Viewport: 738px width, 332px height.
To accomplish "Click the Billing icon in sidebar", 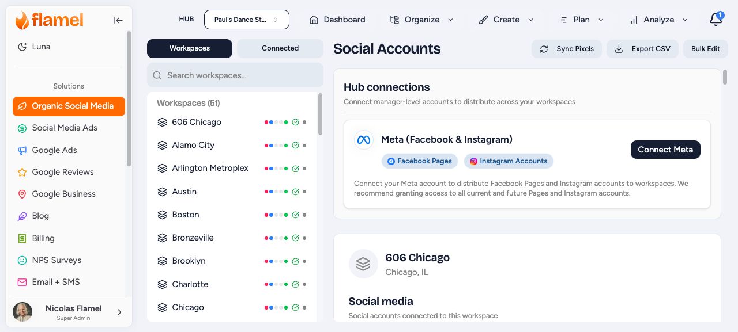I will coord(22,238).
